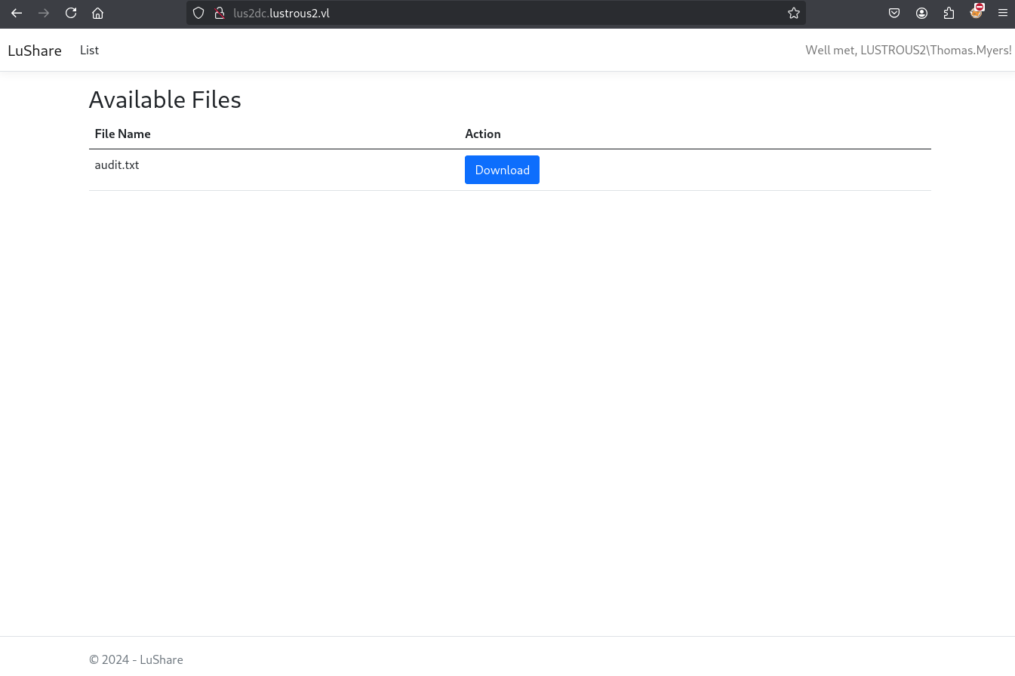The height and width of the screenshot is (676, 1015).
Task: Click the Action column header
Action: pos(483,134)
